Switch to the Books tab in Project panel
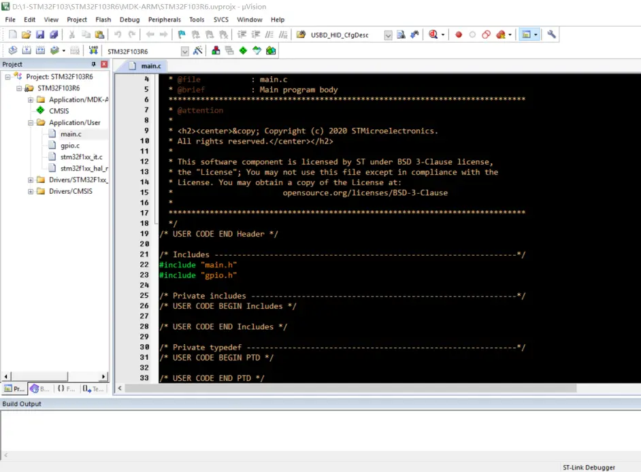641x472 pixels. tap(39, 388)
